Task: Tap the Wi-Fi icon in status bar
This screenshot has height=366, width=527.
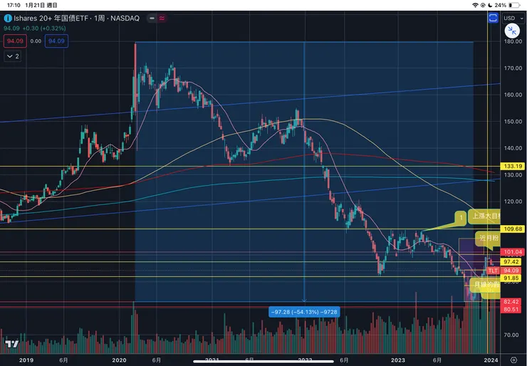Action: point(476,5)
